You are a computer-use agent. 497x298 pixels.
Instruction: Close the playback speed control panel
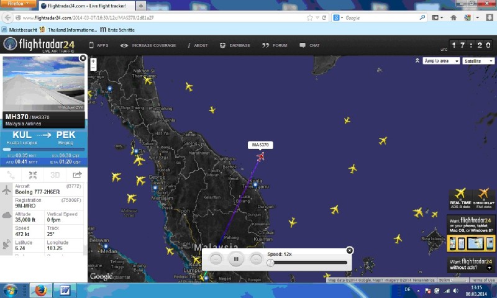[x=349, y=250]
